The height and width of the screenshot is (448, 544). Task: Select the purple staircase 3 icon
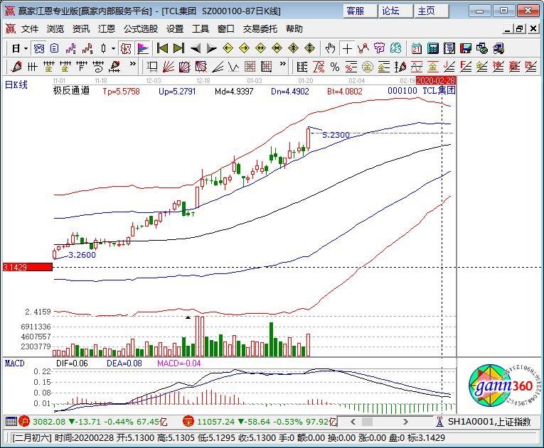(71, 48)
